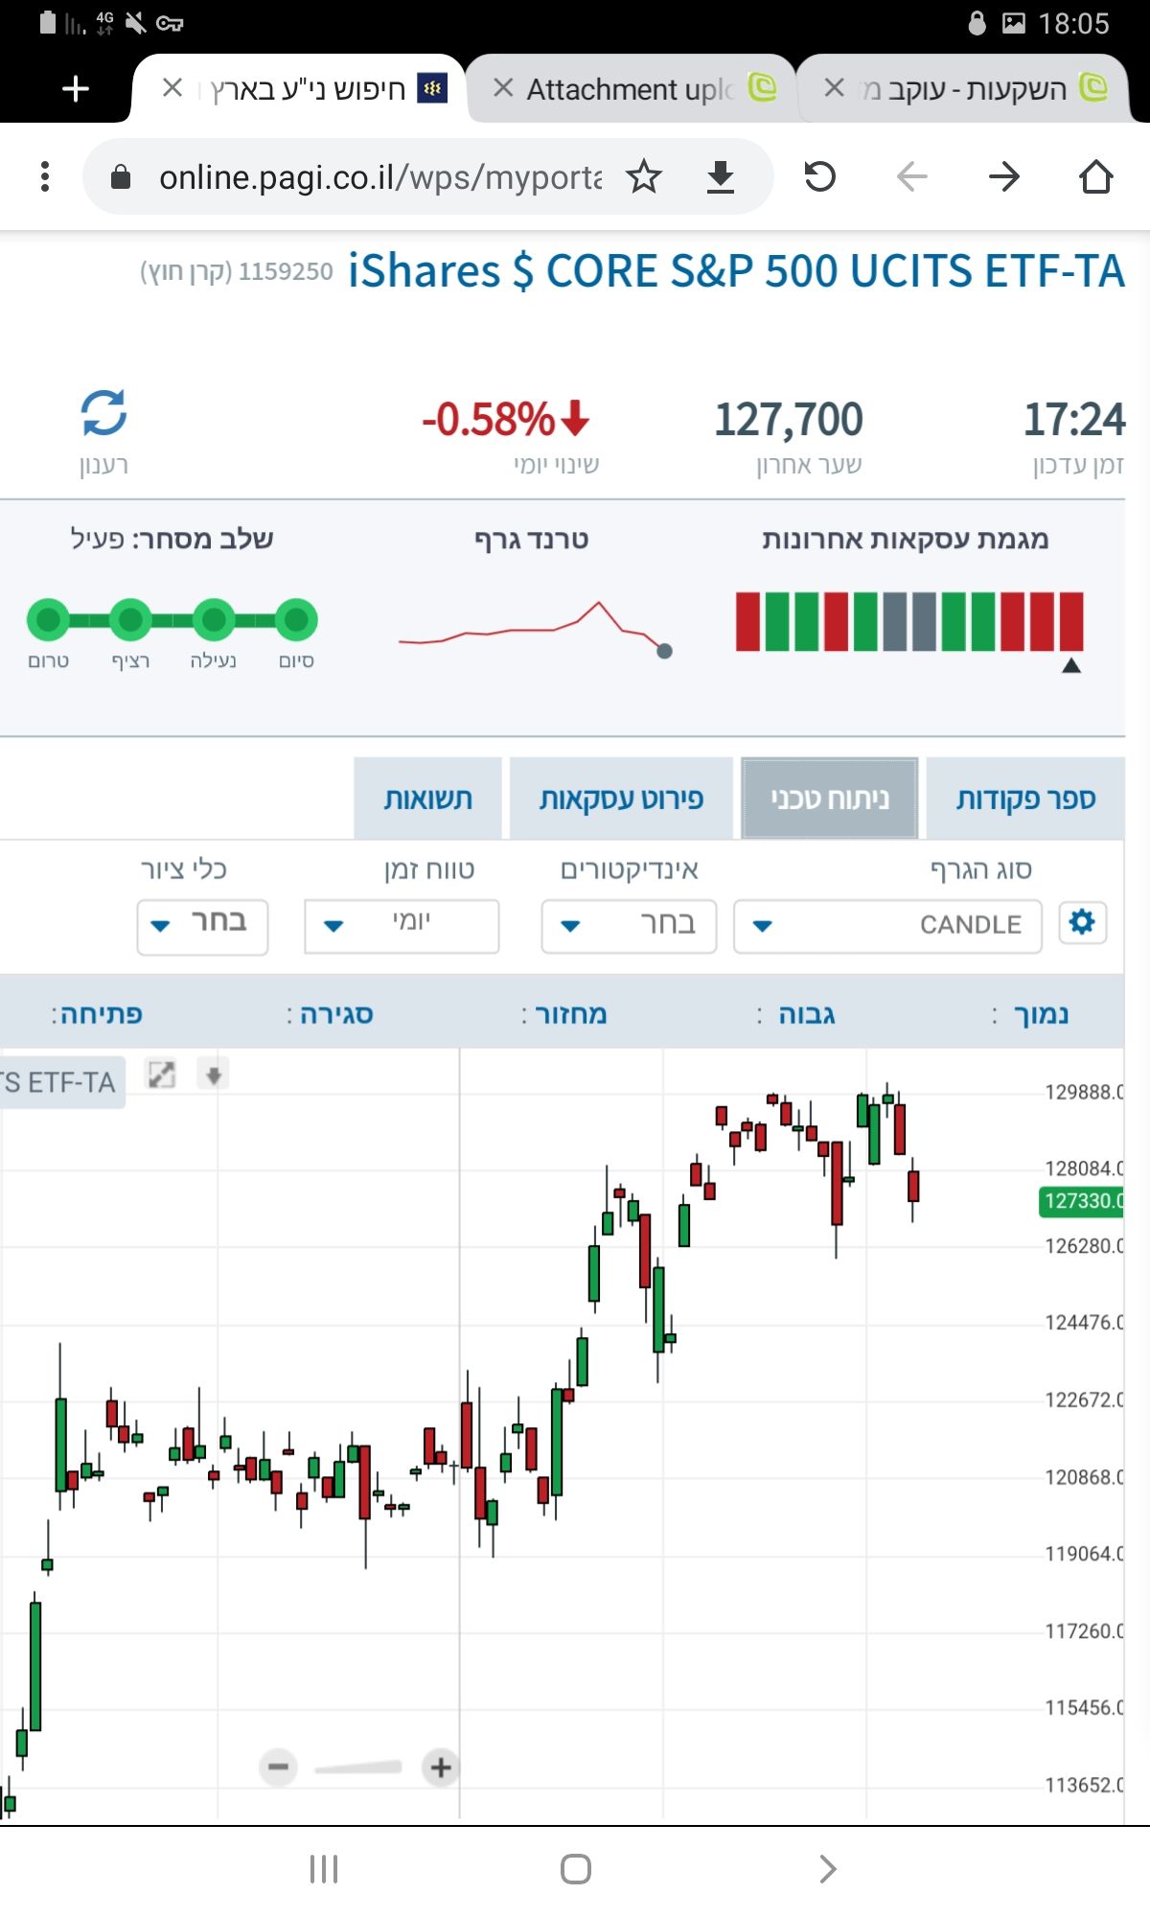Switch to the תשואות tab
The height and width of the screenshot is (1917, 1150).
click(x=427, y=798)
